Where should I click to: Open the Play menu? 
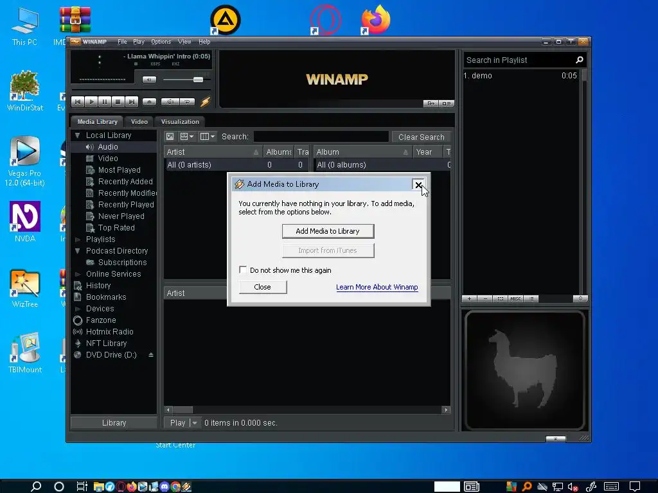click(x=139, y=42)
